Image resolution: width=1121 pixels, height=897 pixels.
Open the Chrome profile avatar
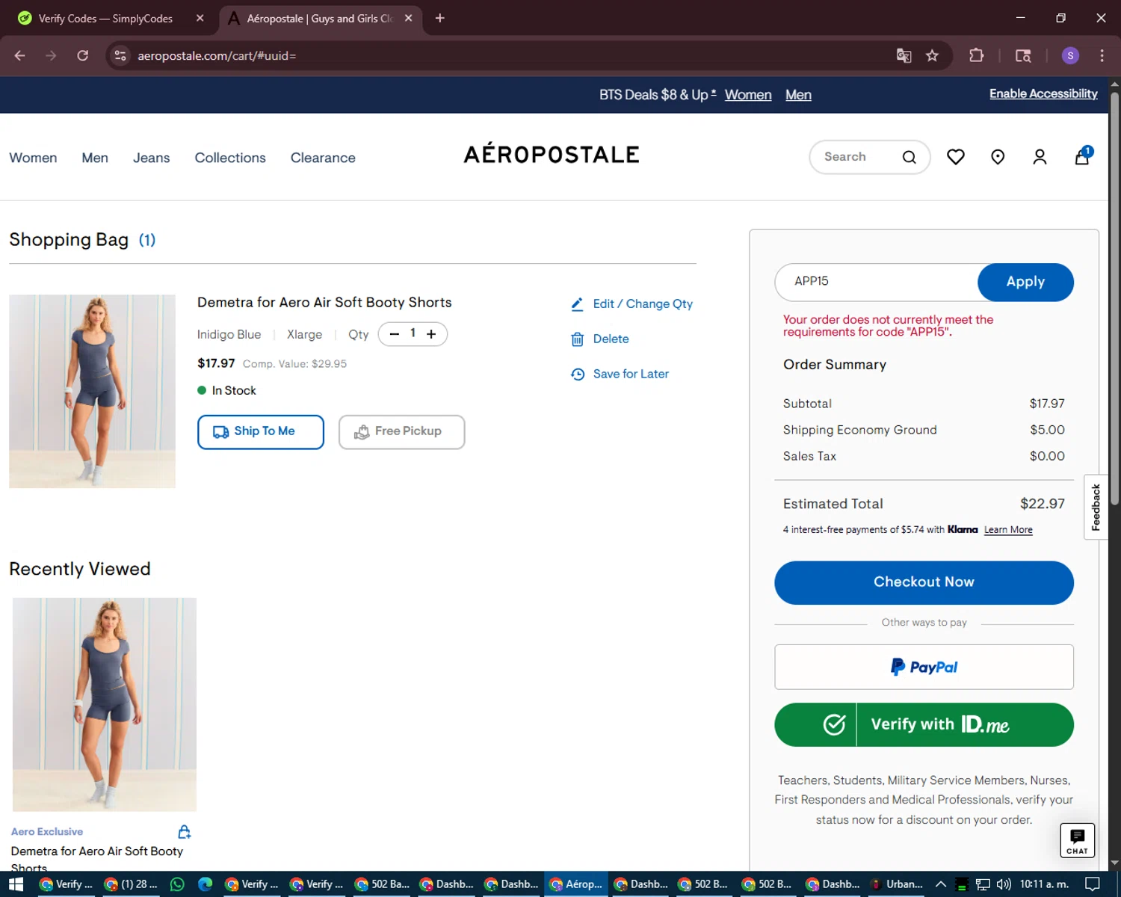[1070, 55]
